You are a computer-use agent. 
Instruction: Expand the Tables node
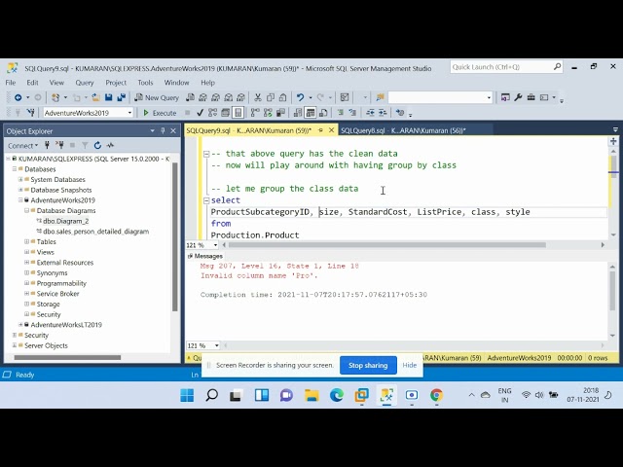pyautogui.click(x=26, y=241)
